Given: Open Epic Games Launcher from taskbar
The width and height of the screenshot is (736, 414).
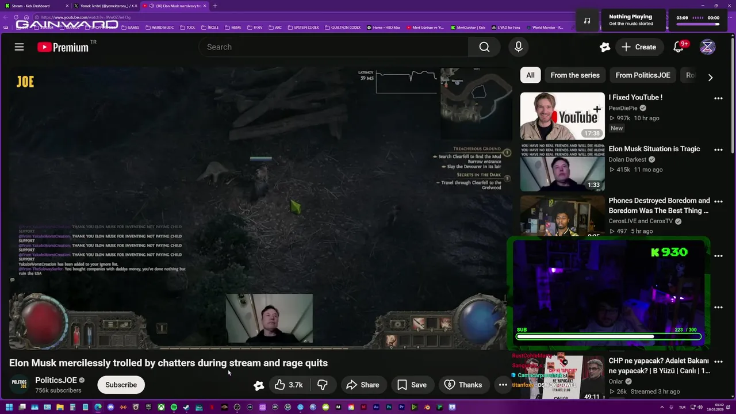Looking at the screenshot, I should 148,408.
